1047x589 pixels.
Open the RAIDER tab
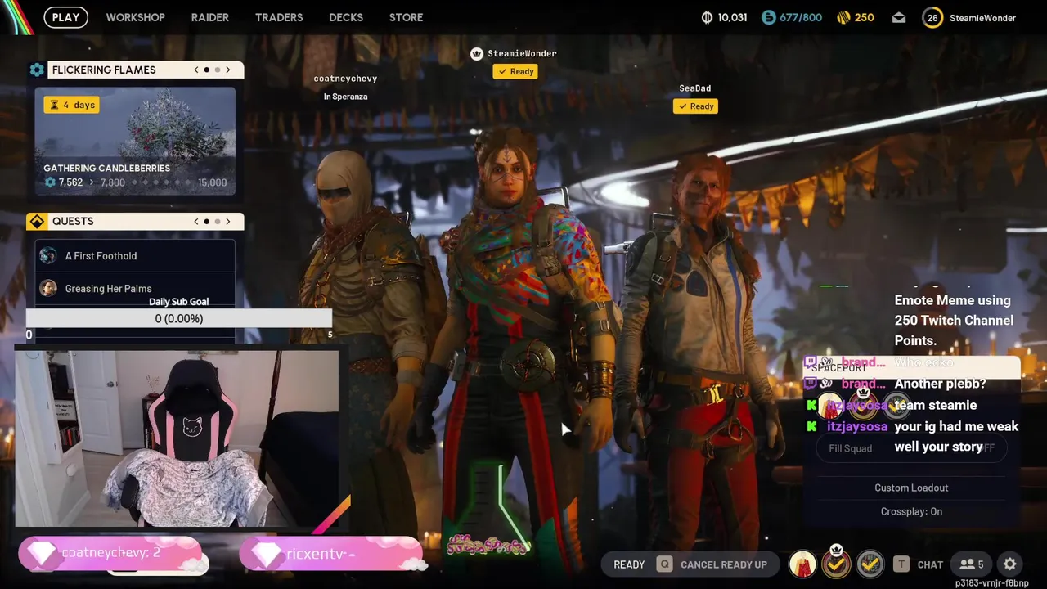pyautogui.click(x=210, y=17)
